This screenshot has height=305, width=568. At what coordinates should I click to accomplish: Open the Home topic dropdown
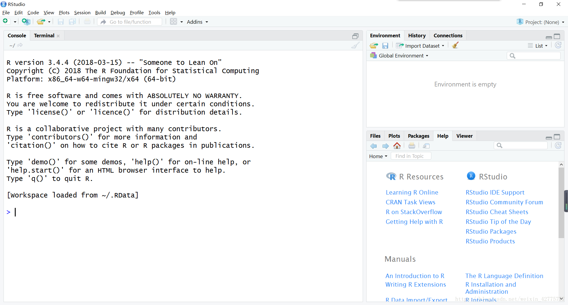[x=378, y=156]
